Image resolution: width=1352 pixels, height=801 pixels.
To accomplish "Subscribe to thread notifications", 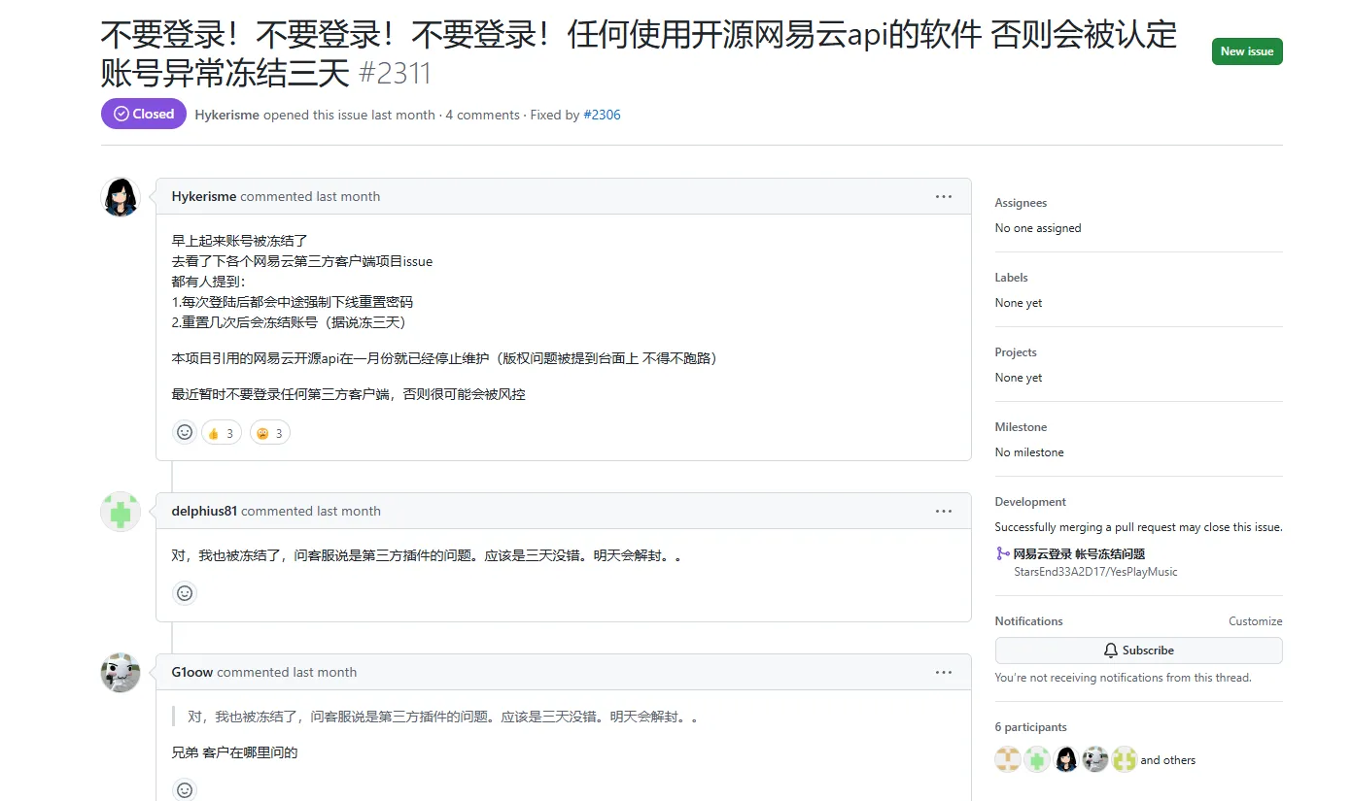I will coord(1138,651).
